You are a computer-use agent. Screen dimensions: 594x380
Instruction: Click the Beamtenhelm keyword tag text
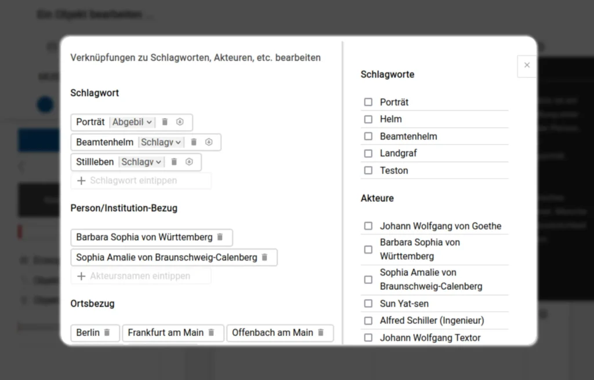pyautogui.click(x=104, y=142)
